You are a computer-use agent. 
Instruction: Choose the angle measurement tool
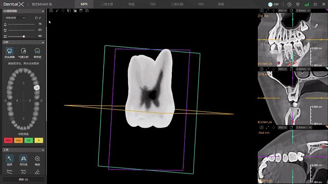point(37,172)
